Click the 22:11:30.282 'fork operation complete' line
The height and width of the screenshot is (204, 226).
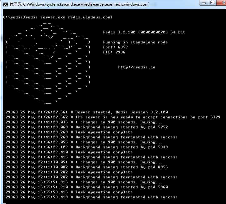pos(68,172)
